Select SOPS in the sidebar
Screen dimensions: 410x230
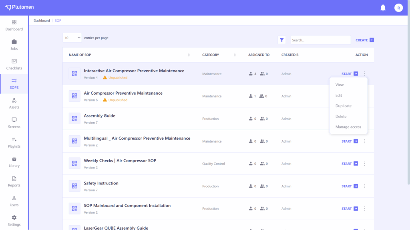tap(14, 84)
